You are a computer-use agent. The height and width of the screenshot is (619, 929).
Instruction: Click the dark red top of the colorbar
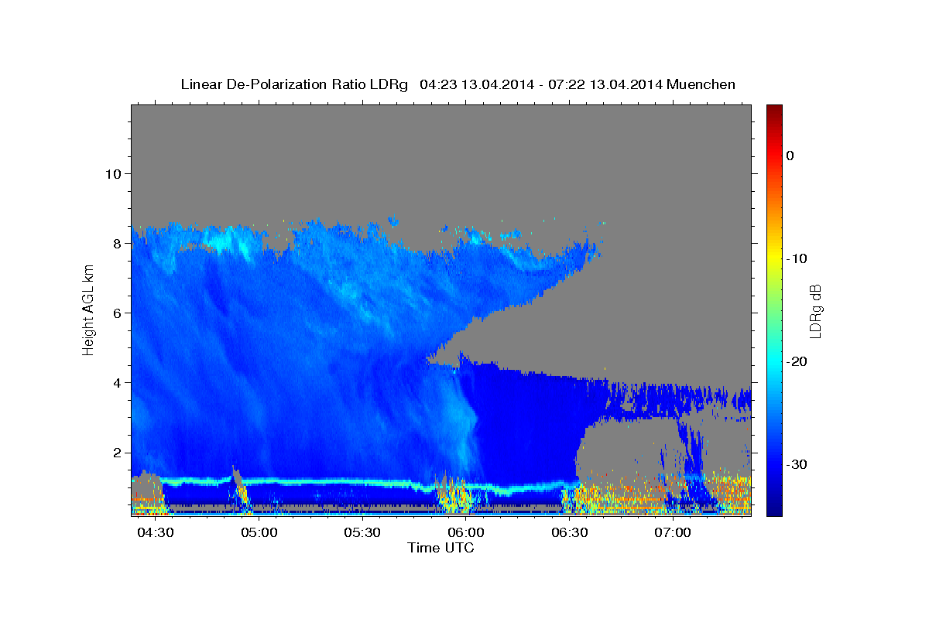pos(774,110)
